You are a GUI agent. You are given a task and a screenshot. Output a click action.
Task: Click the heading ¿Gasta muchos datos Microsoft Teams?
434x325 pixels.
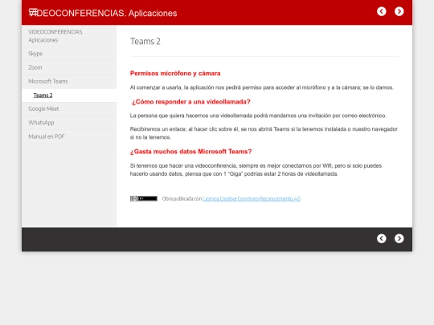190,152
